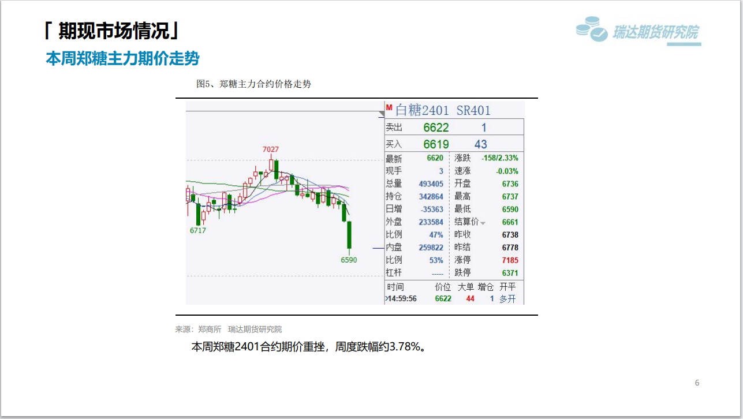The image size is (743, 419).
Task: Click the 买入 price 6619
Action: 436,144
